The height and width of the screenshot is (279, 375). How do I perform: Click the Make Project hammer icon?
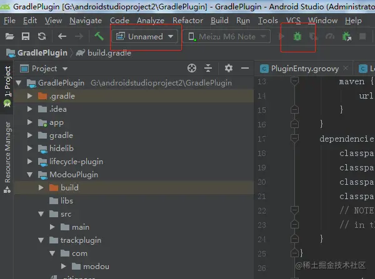(99, 36)
